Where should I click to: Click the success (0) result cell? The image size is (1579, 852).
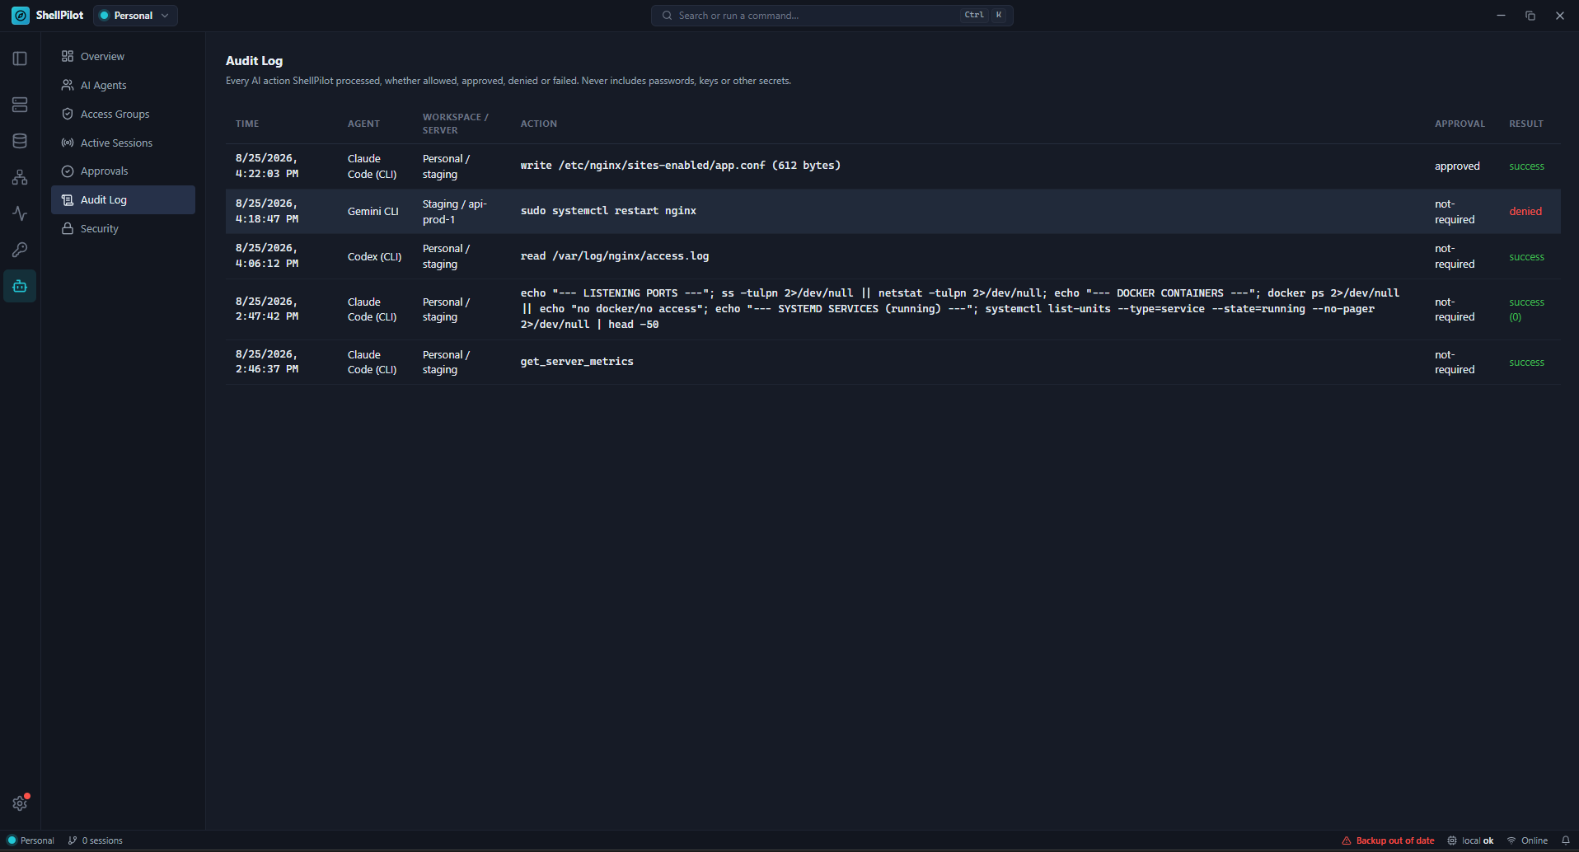(1526, 310)
